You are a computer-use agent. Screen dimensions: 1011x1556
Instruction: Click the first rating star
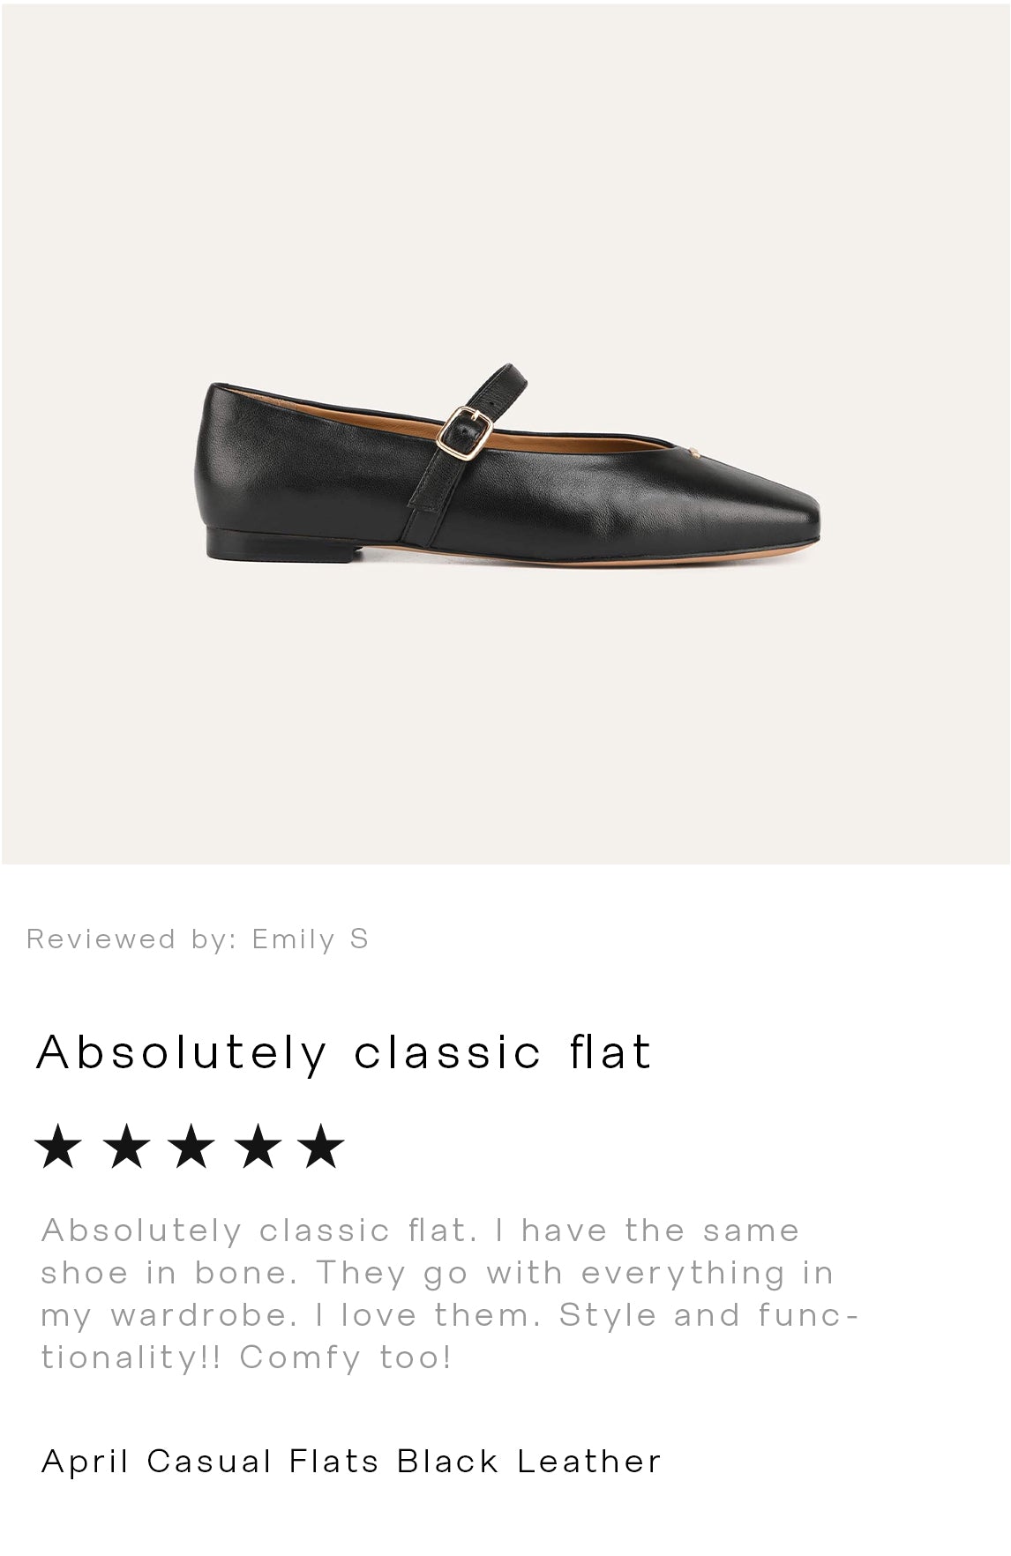coord(59,1146)
